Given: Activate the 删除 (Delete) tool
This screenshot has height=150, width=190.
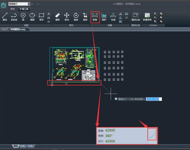Looking at the screenshot, I should click(x=57, y=17).
